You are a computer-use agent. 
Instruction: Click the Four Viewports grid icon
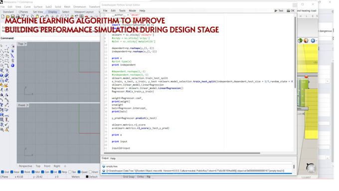[81, 16]
